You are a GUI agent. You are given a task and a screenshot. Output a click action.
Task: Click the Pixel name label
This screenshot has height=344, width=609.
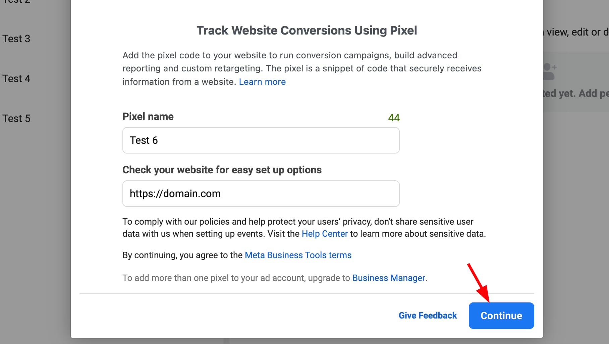148,117
